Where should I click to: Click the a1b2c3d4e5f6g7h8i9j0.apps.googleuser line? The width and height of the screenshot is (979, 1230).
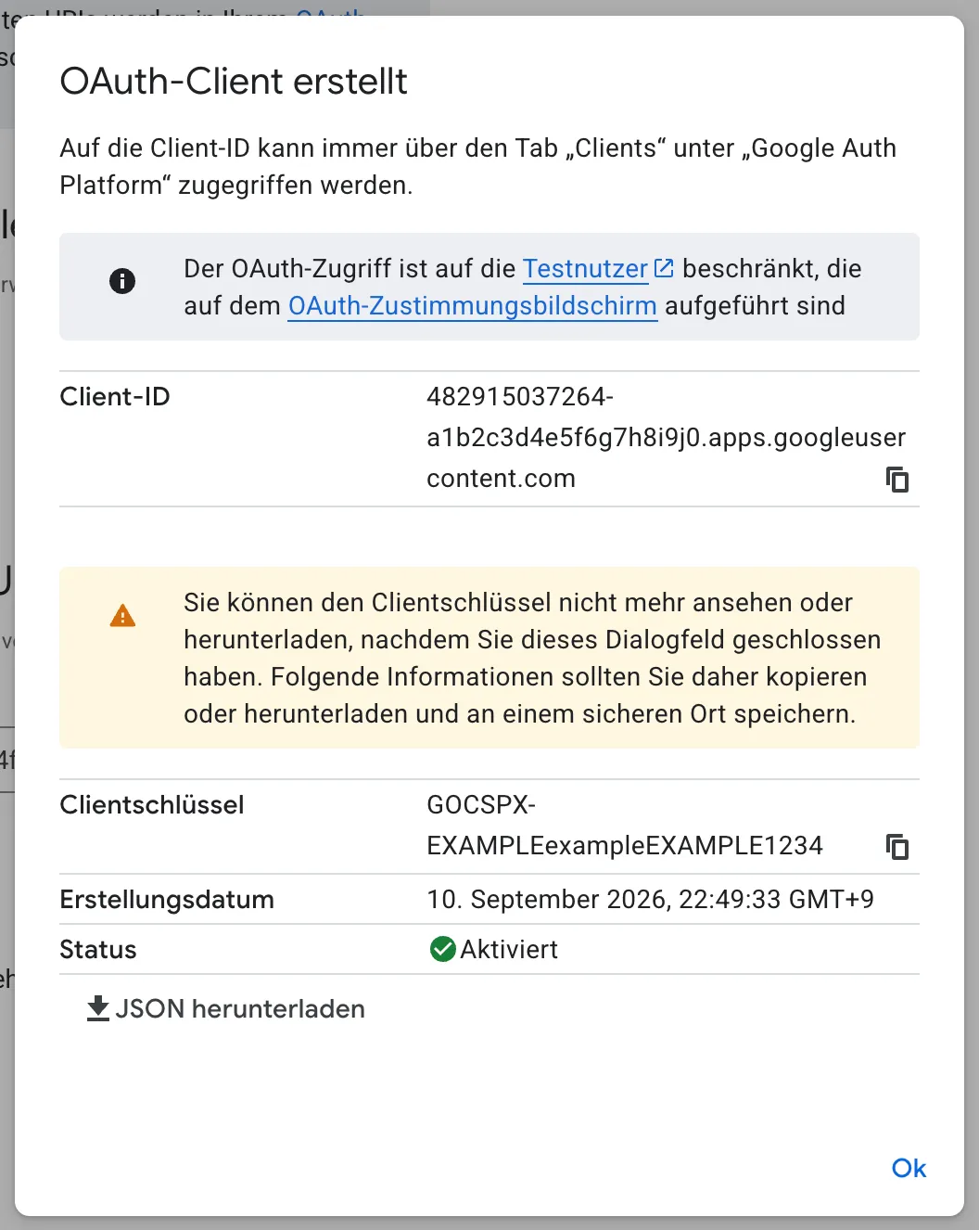667,437
